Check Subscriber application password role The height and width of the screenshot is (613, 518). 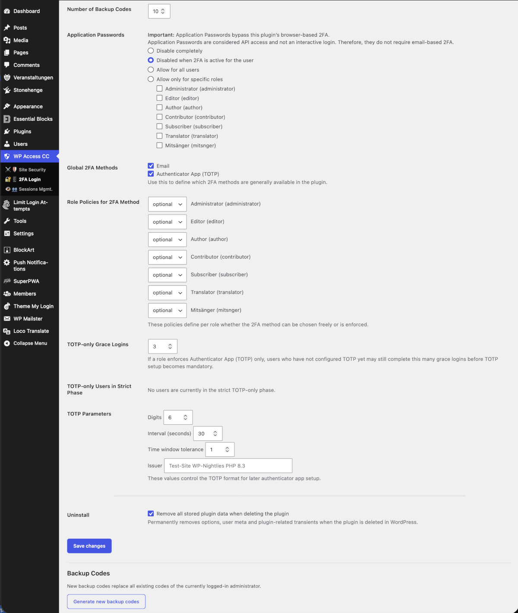159,126
